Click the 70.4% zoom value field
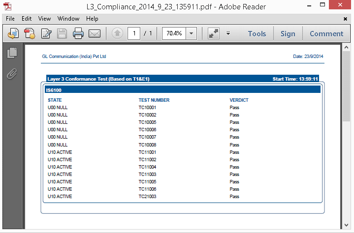354x233 pixels. [x=174, y=33]
